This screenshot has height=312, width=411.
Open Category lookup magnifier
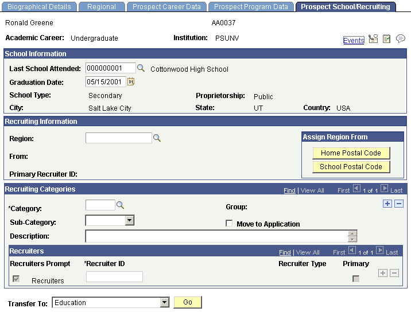pyautogui.click(x=121, y=205)
